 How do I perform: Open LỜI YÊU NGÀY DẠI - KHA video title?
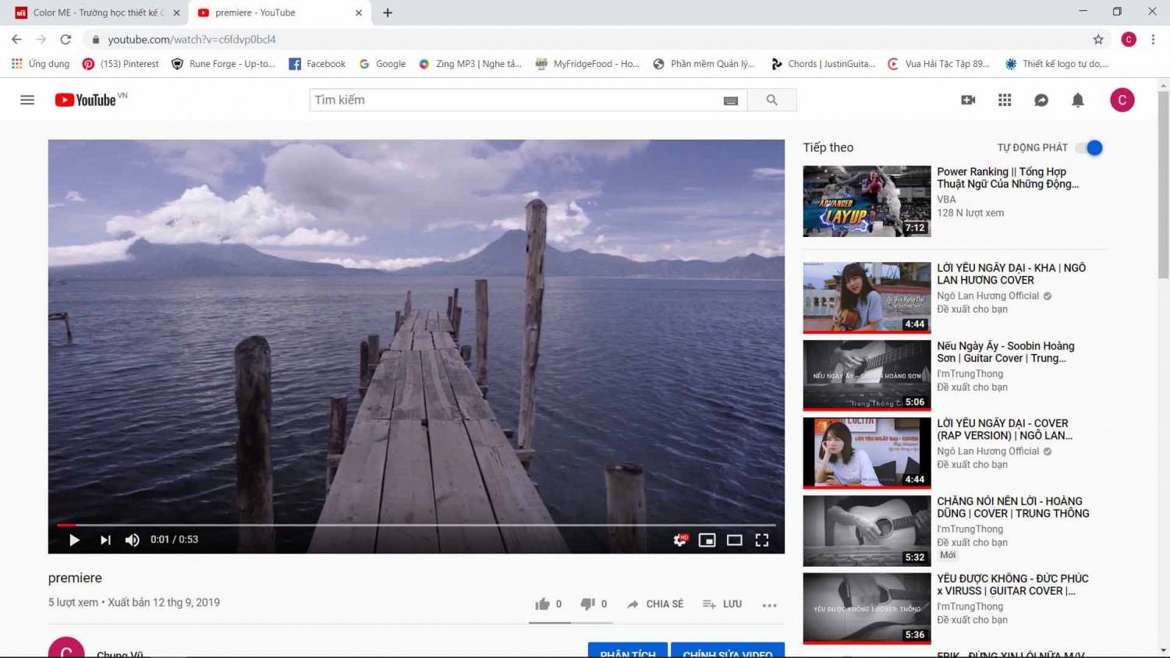[x=1011, y=274]
